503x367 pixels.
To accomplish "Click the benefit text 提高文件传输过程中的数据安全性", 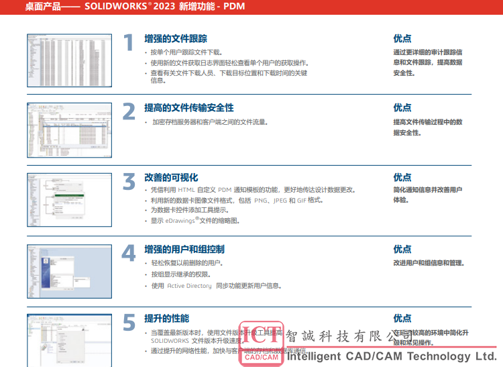I will 428,127.
